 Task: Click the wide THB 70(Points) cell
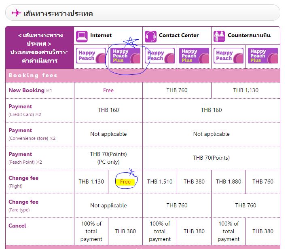211,158
